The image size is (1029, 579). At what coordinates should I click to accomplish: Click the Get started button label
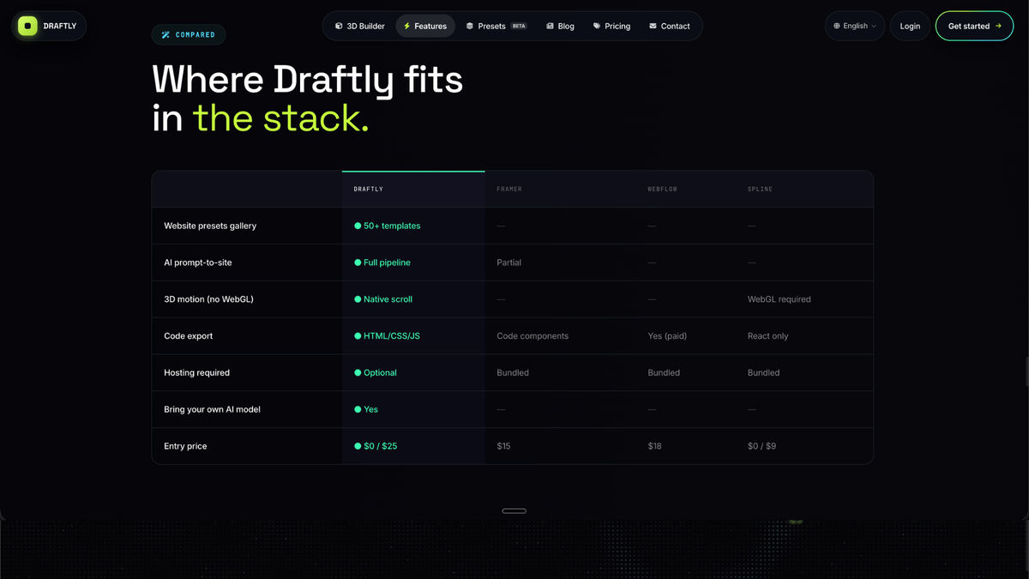[969, 26]
